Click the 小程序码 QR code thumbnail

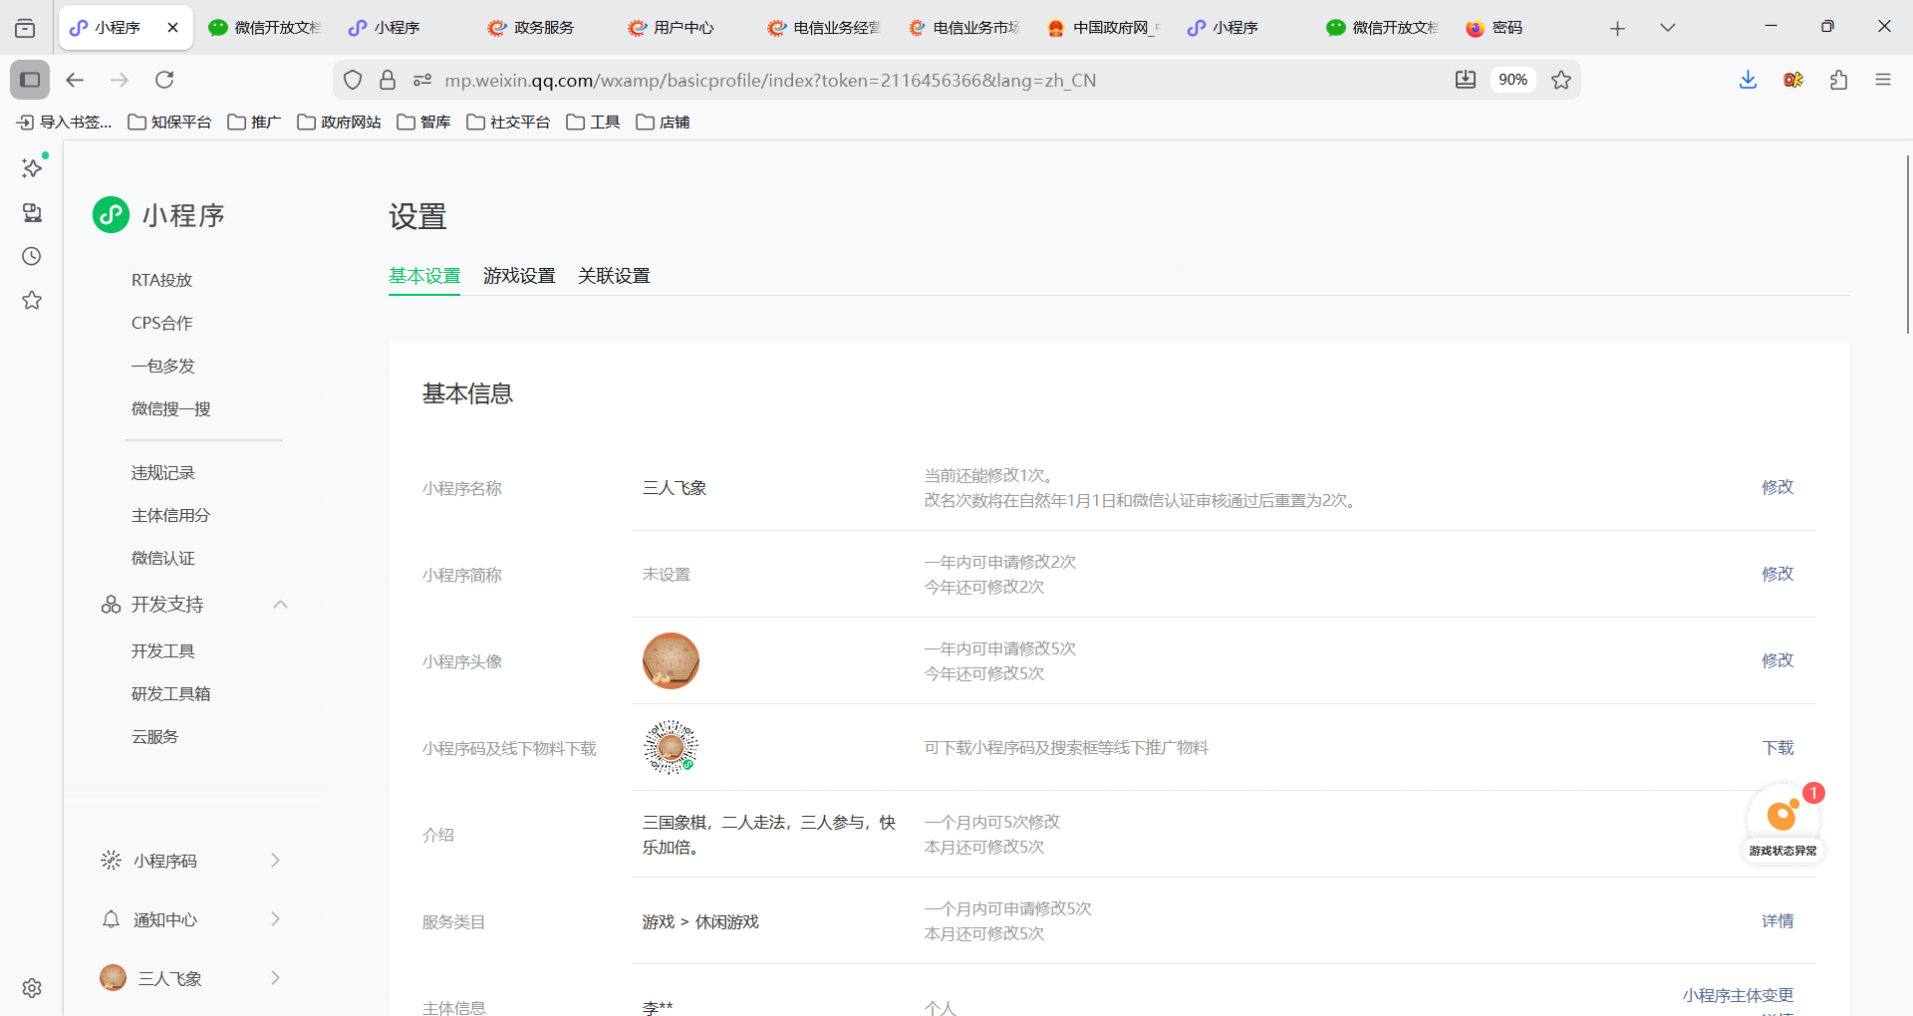[671, 747]
